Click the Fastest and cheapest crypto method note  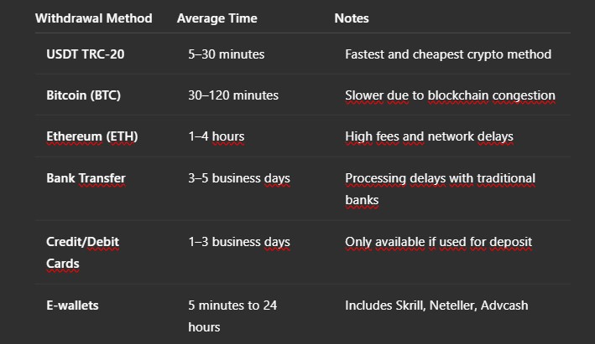(x=448, y=54)
